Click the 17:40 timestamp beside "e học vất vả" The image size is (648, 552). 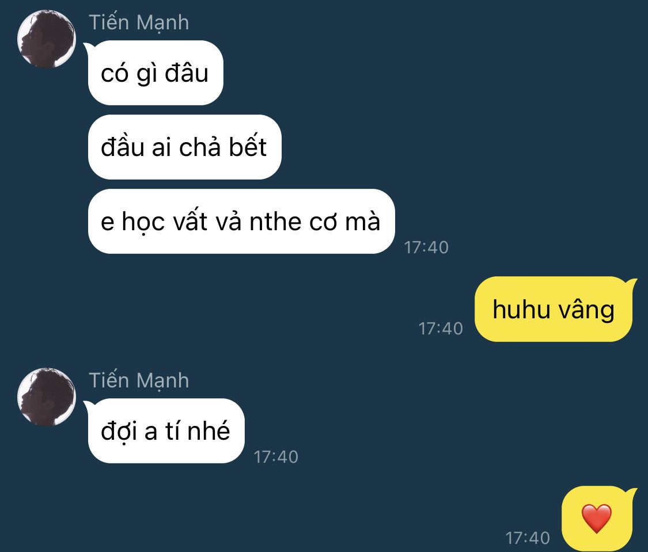(426, 248)
